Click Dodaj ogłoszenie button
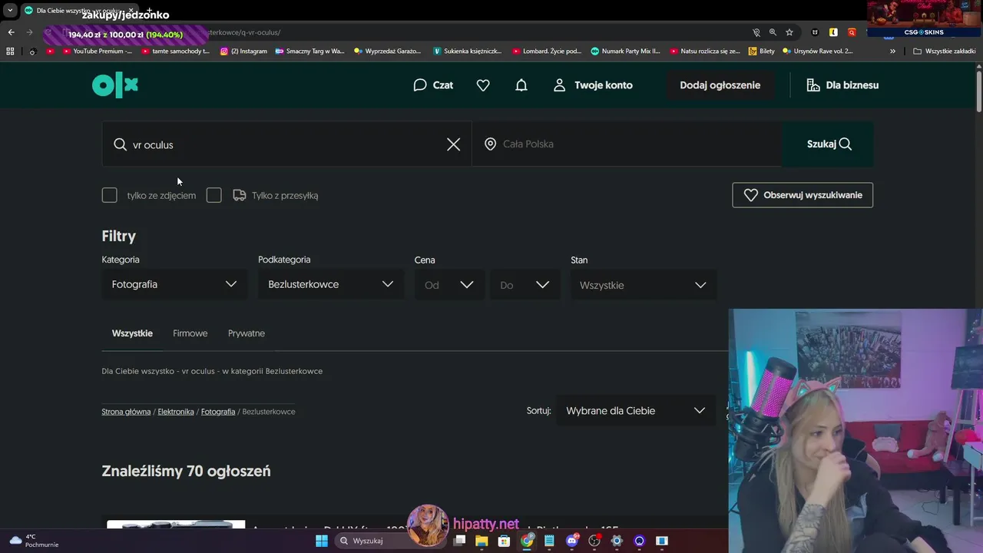This screenshot has height=553, width=983. coord(720,85)
